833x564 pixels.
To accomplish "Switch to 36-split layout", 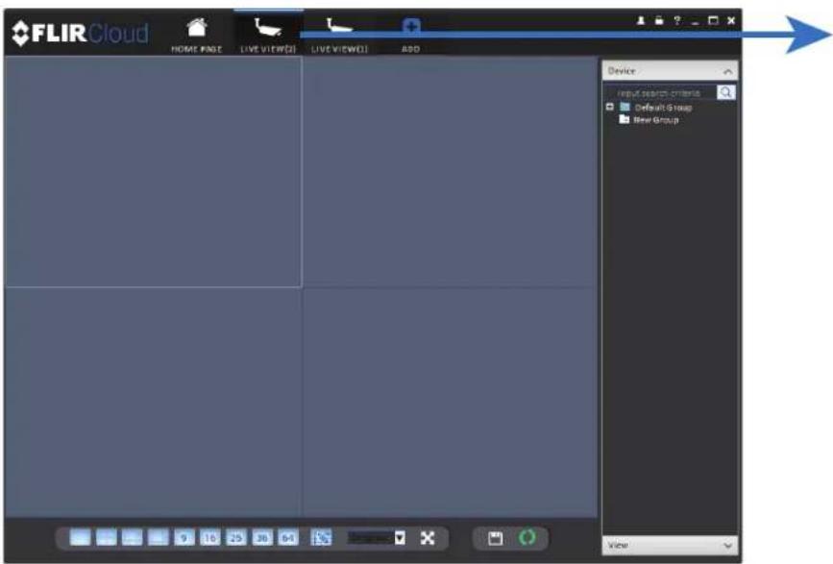I will point(262,538).
